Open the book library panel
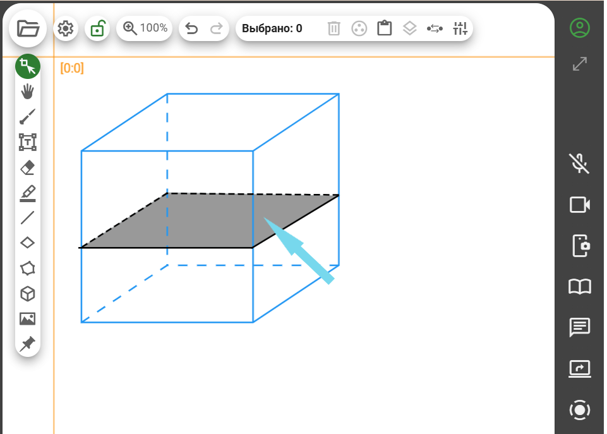The image size is (607, 434). coord(580,287)
